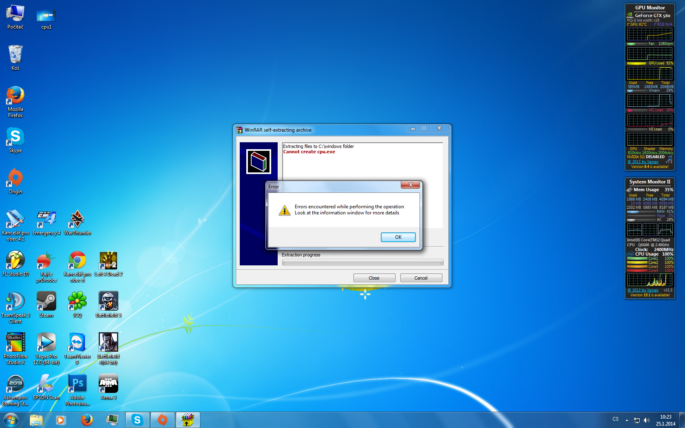This screenshot has width=685, height=428.
Task: Click 'Version 8.4 is available!' notice
Action: click(x=650, y=167)
